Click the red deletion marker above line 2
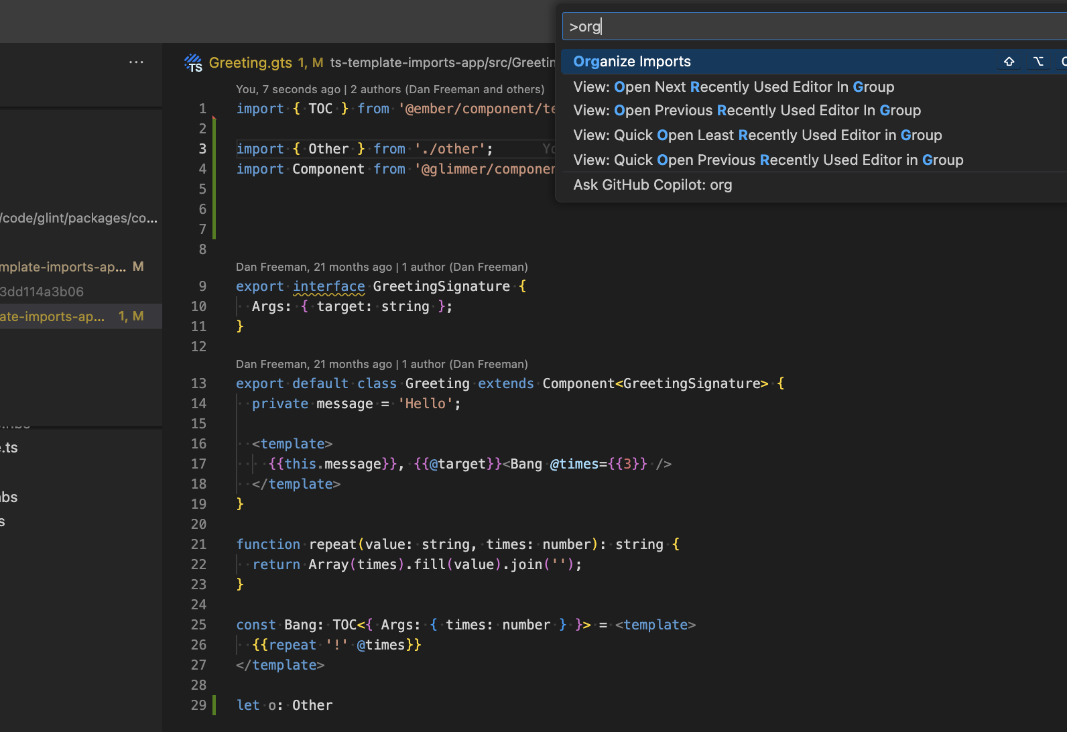 click(x=214, y=119)
